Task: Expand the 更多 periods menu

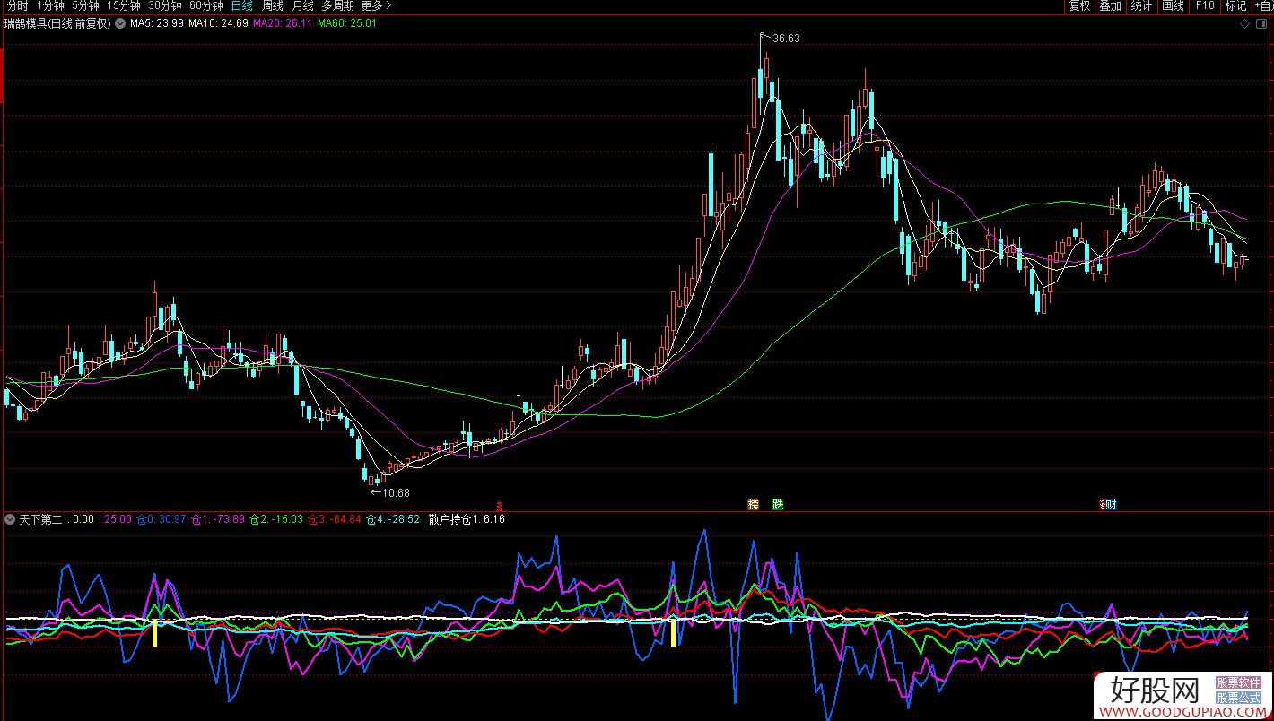Action: tap(377, 5)
